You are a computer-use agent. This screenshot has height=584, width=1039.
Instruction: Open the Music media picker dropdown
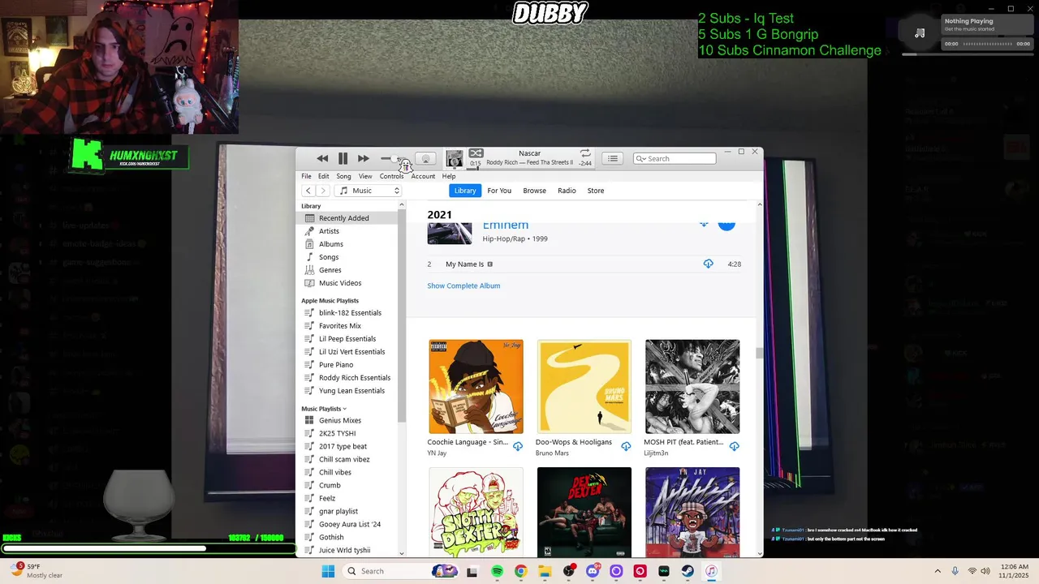coord(369,191)
